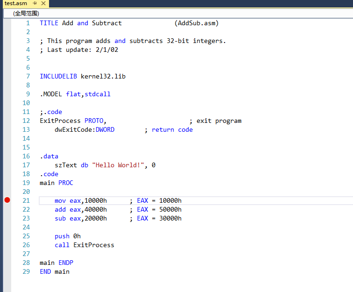
Task: Pin the test.asm tab
Action: pos(35,3)
